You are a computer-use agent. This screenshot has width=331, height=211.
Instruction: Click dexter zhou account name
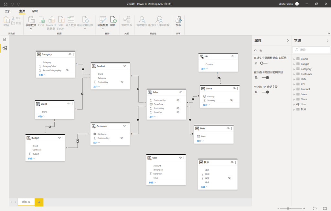click(x=286, y=4)
